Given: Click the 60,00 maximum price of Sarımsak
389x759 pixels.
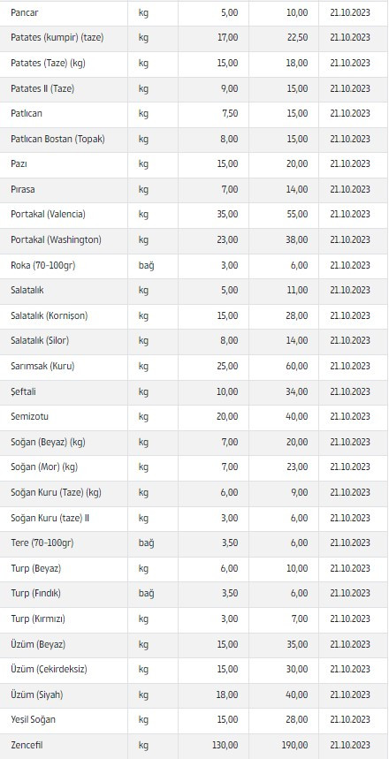Looking at the screenshot, I should [297, 366].
